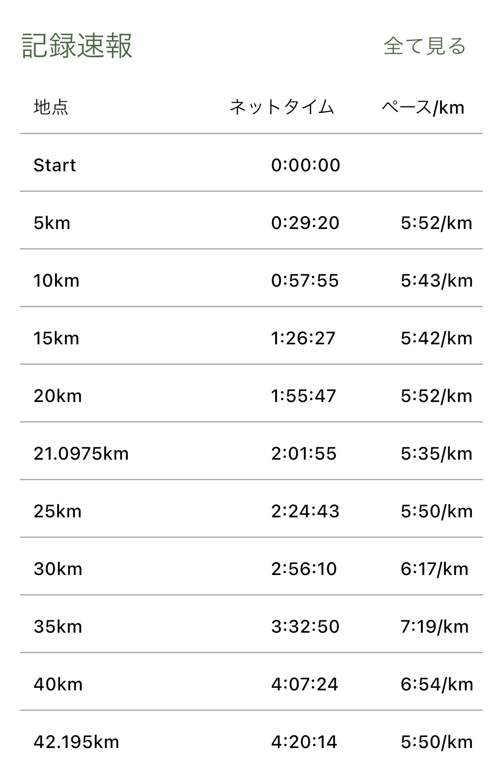Screen dimensions: 503x757
Task: Click the ネットタイム column header
Action: click(282, 107)
